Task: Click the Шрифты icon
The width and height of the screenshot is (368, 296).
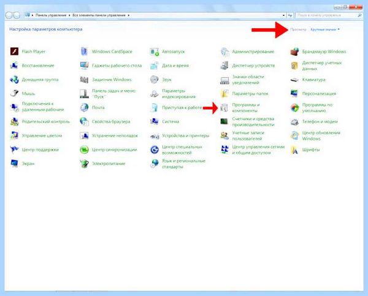Action: tap(294, 150)
